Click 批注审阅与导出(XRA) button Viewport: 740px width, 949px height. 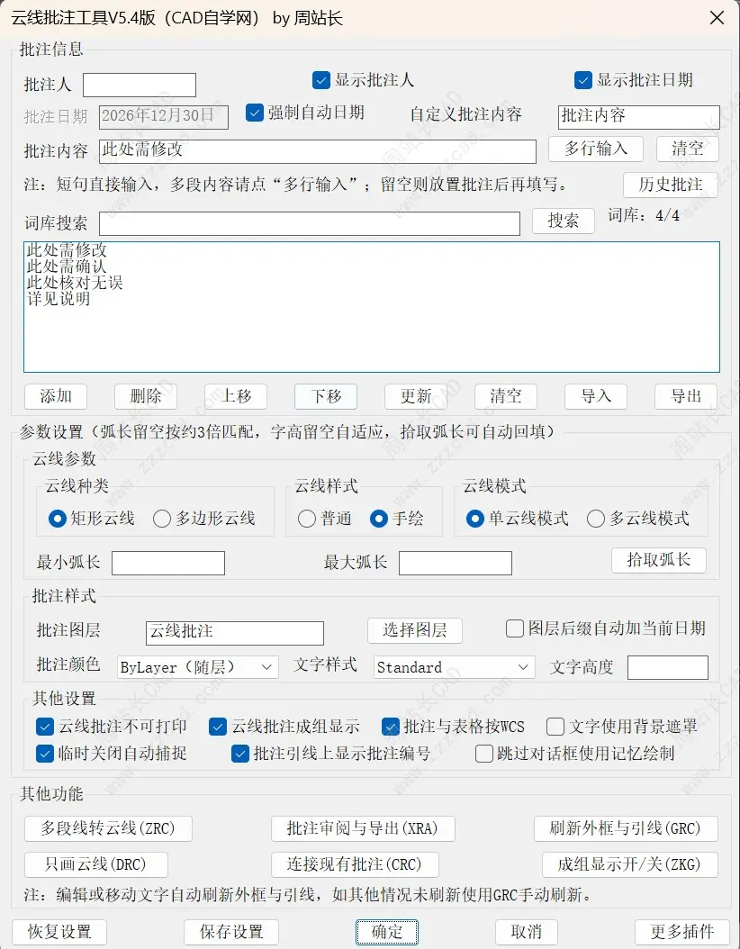point(363,828)
